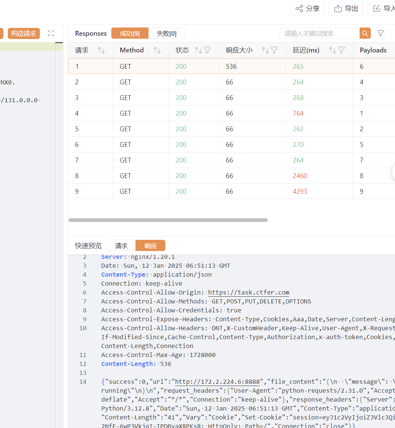Sort by 响应大小 column arrows
This screenshot has height=428, width=395.
pyautogui.click(x=265, y=50)
